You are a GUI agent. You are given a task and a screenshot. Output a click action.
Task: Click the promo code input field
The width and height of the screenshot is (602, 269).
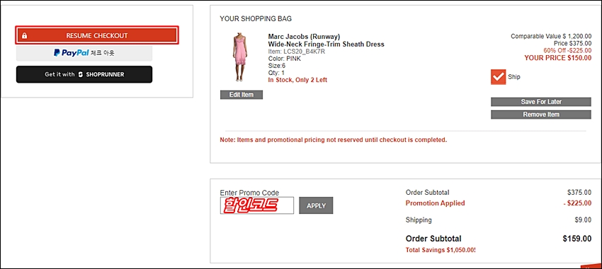pos(257,205)
